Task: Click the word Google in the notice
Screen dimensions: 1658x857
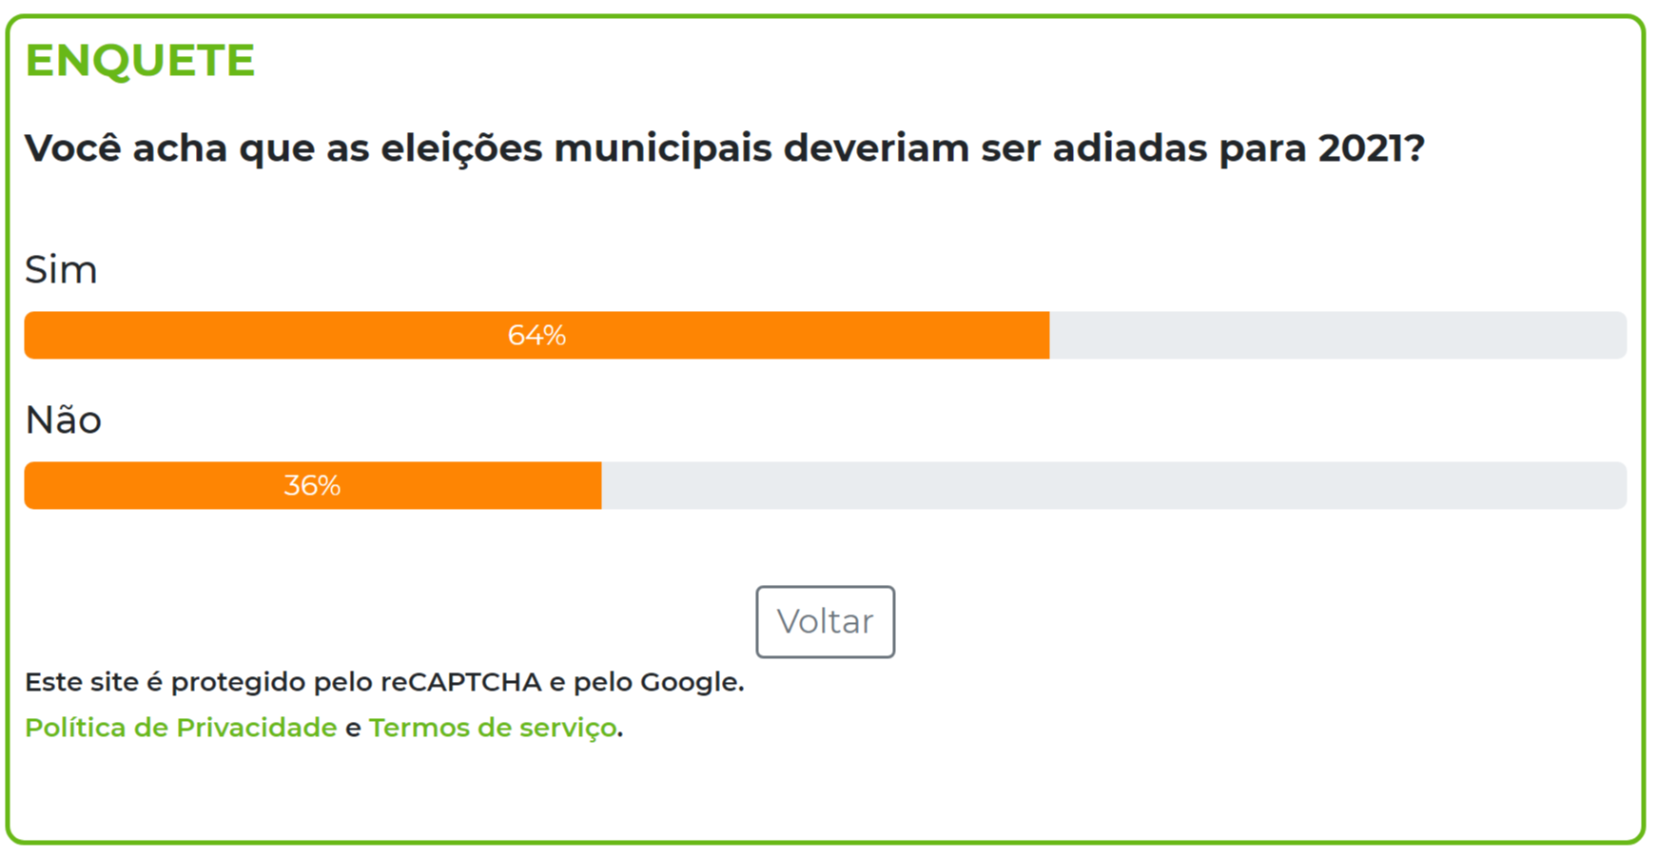Action: coord(689,682)
